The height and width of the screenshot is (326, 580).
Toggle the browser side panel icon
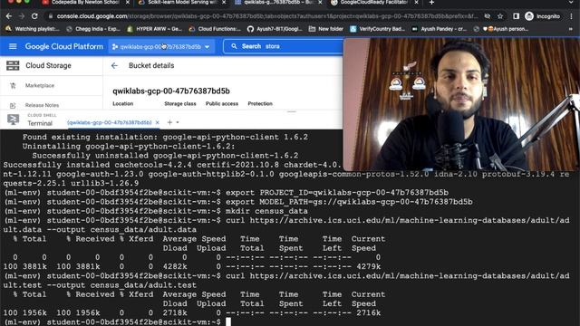[516, 16]
